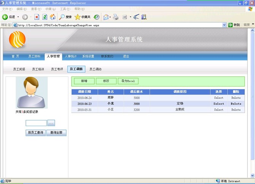
Task: Click the page scrollbar up arrow
Action: click(252, 30)
